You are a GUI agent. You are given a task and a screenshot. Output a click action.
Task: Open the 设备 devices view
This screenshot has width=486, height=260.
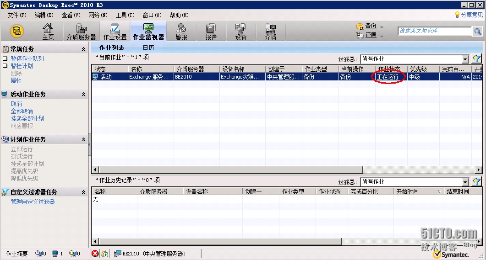tap(241, 32)
